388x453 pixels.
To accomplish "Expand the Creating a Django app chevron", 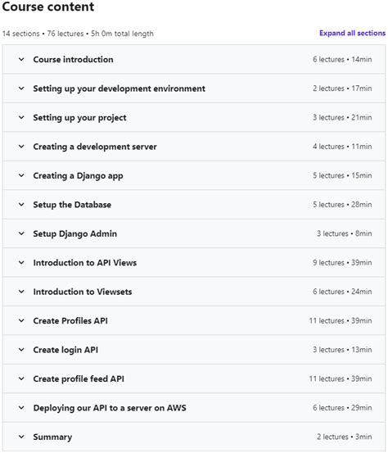I will point(21,175).
